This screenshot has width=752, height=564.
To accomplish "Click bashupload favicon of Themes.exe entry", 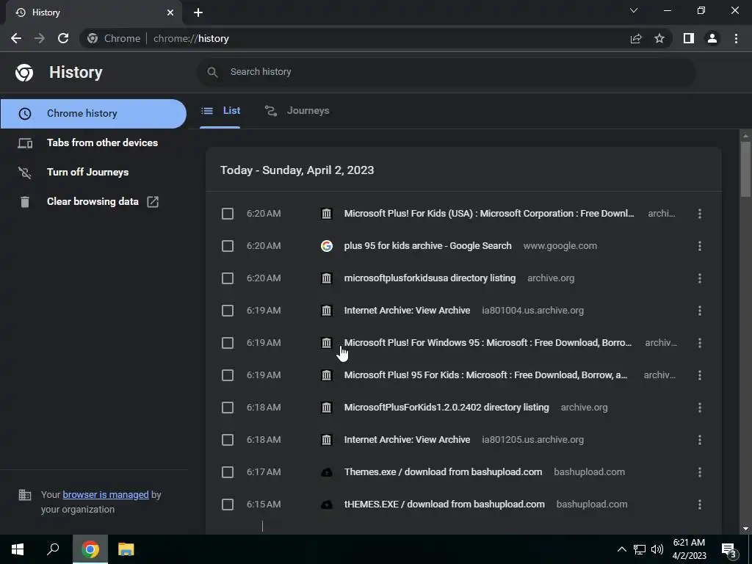I will click(327, 472).
